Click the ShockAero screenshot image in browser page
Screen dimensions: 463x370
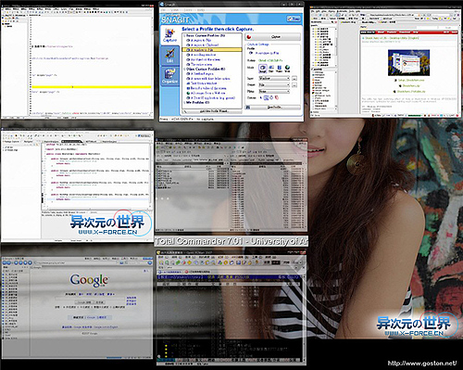(408, 63)
